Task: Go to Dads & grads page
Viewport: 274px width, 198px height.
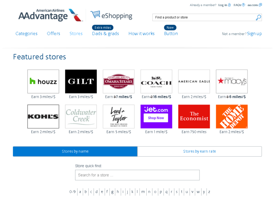Action: point(105,34)
